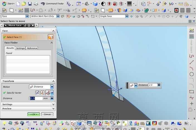The image size is (196, 130).
Task: Click the TIFF export icon
Action: (x=35, y=123)
